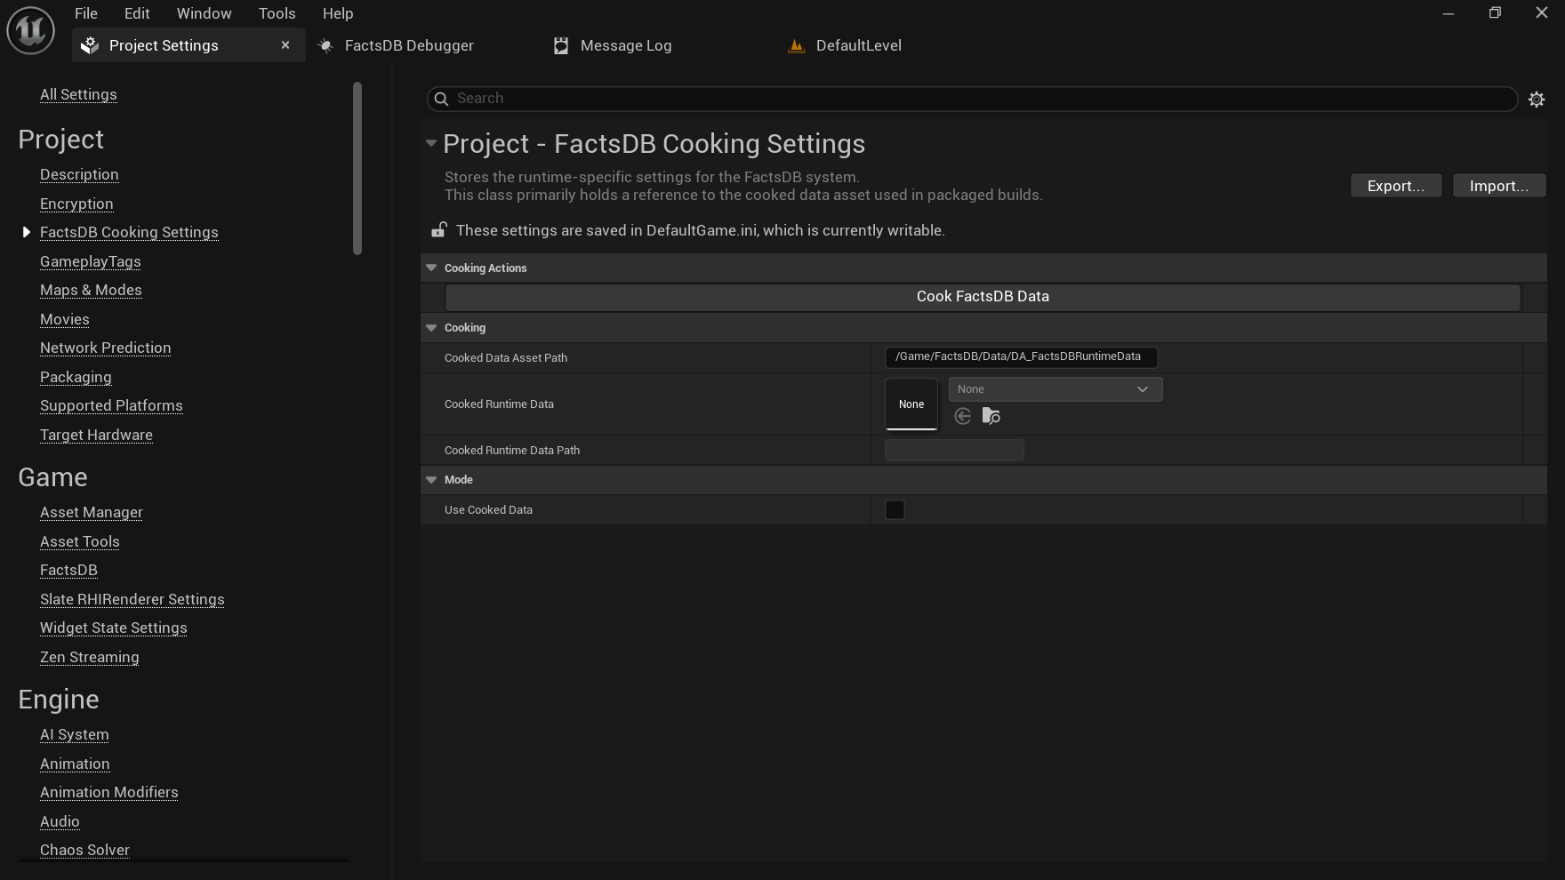Open the Movies settings page
1565x880 pixels.
click(65, 320)
